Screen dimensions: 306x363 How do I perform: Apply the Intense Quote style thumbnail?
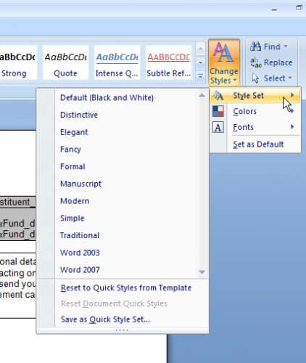click(117, 62)
